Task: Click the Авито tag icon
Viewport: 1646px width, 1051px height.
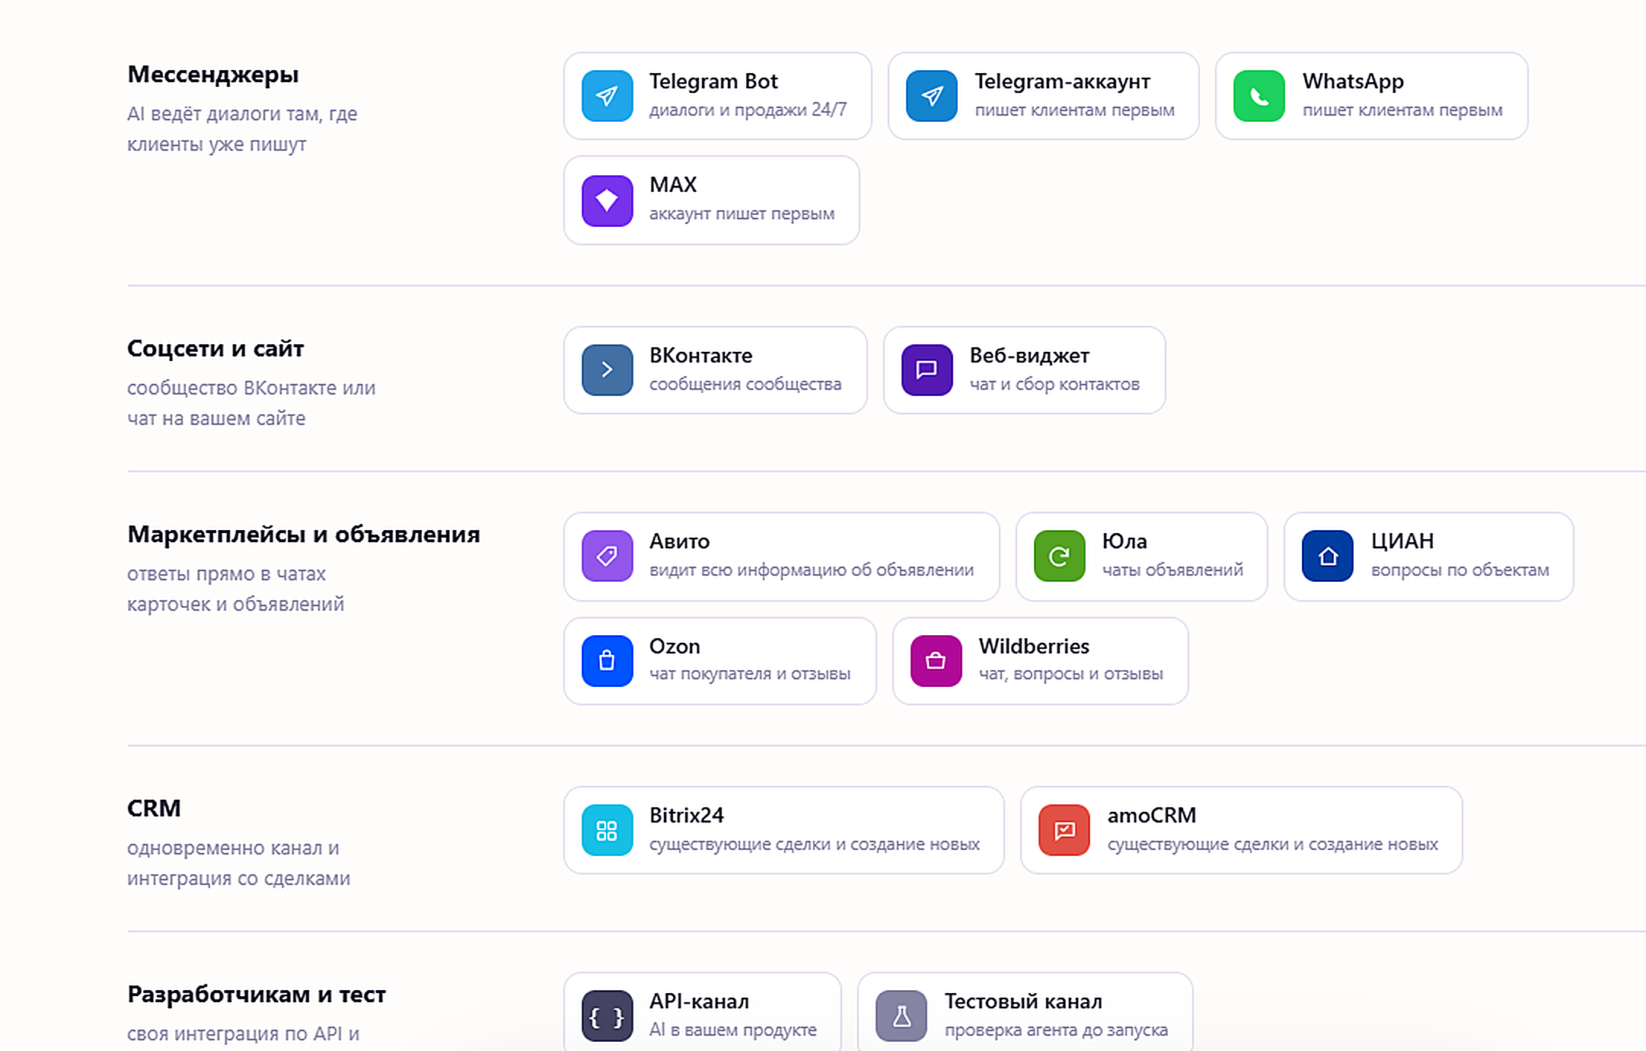Action: (607, 556)
